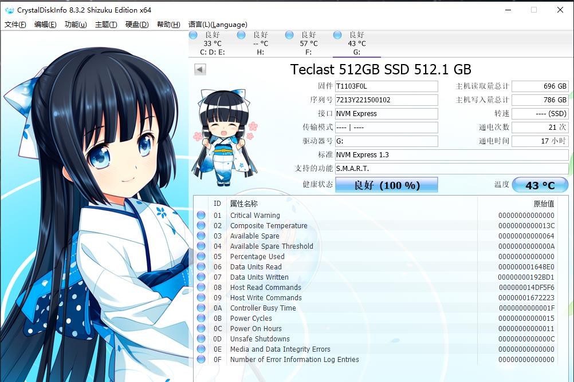Click the status icon for Power On Hours
The width and height of the screenshot is (574, 382).
201,328
